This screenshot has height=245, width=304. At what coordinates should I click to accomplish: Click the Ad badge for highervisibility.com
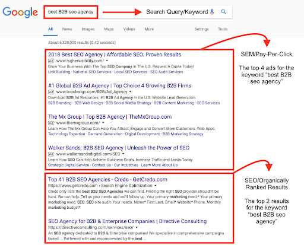point(51,61)
